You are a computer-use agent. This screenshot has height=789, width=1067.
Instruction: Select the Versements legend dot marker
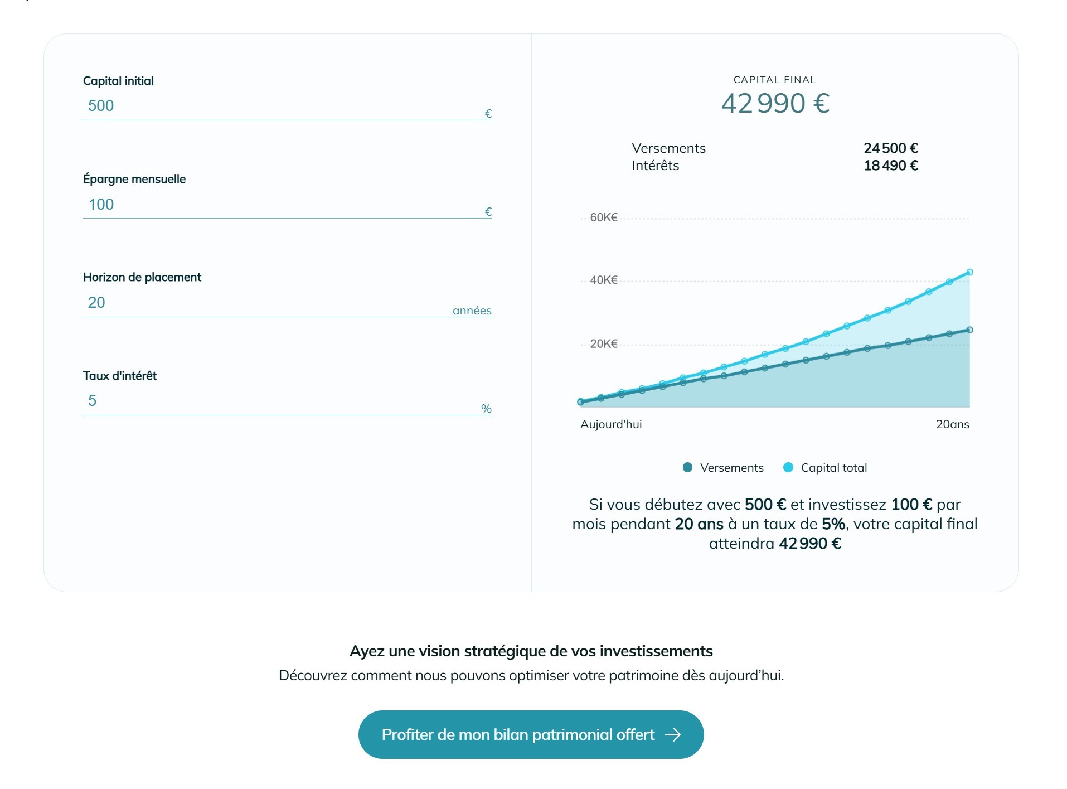[687, 468]
